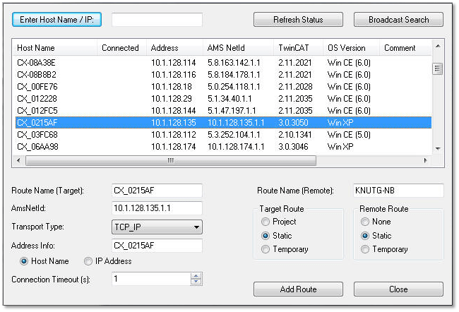Click the horizontal scroll left arrow

[19, 160]
